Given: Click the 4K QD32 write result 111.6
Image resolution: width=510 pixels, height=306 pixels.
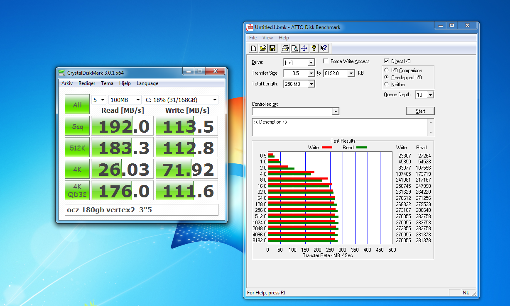Looking at the screenshot, I should point(187,191).
